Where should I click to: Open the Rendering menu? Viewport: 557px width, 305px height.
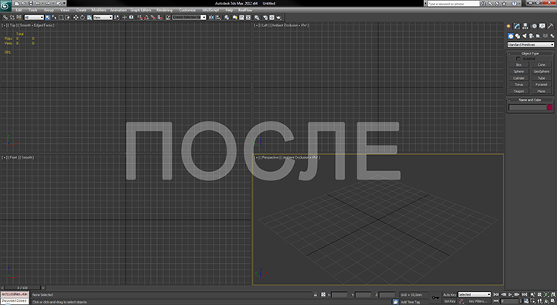tap(164, 10)
